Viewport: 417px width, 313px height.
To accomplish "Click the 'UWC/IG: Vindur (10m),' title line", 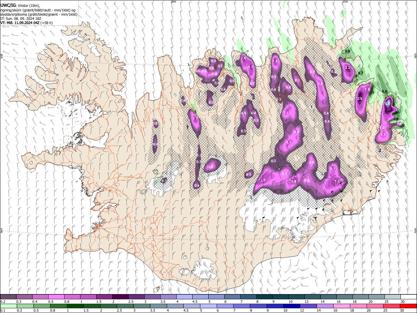I will [x=20, y=5].
